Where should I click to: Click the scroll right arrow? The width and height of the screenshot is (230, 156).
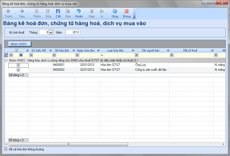point(223,144)
